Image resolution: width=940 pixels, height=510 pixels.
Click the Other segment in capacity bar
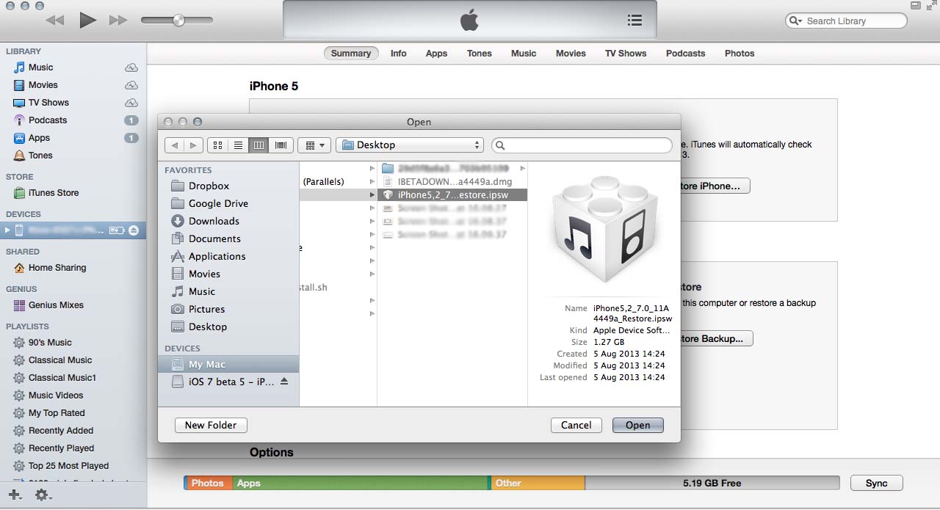click(537, 484)
